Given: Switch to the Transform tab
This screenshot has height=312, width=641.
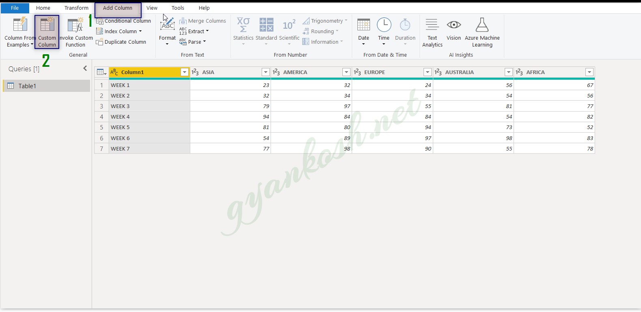Looking at the screenshot, I should coord(76,8).
